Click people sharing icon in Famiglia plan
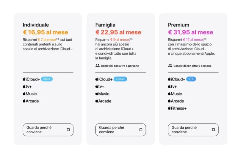 97,66
